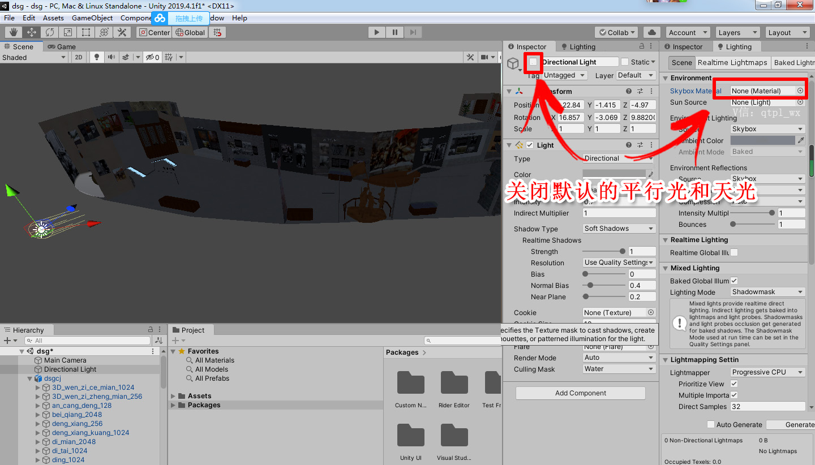Image resolution: width=815 pixels, height=465 pixels.
Task: Click the Ambient Color swatch
Action: (762, 140)
